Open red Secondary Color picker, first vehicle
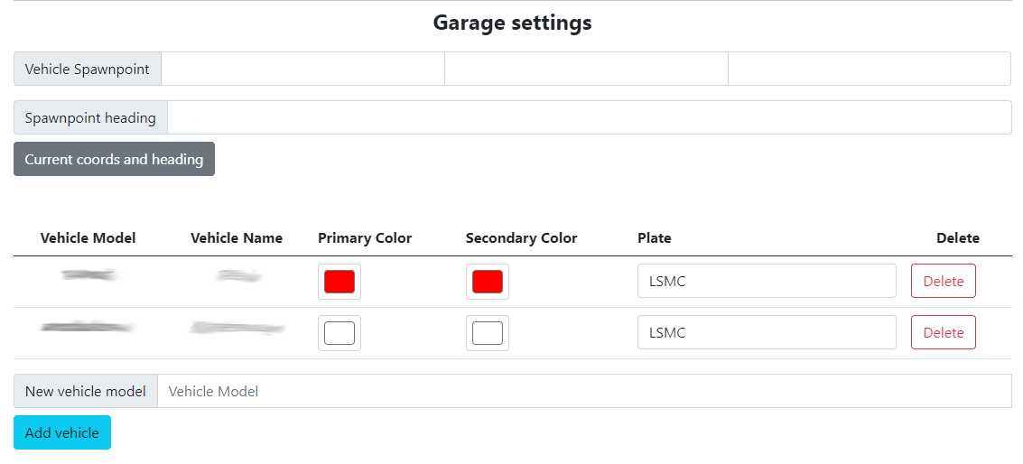Image resolution: width=1023 pixels, height=464 pixels. point(488,282)
